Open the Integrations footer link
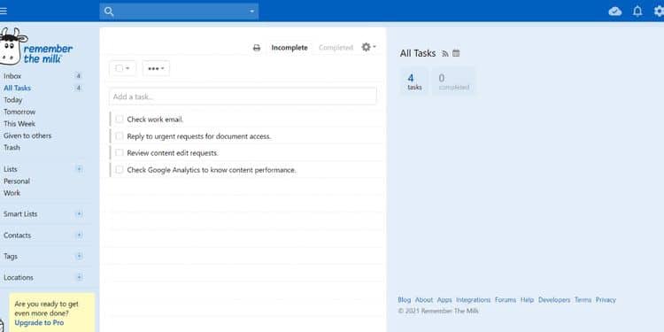664x332 pixels. click(474, 299)
